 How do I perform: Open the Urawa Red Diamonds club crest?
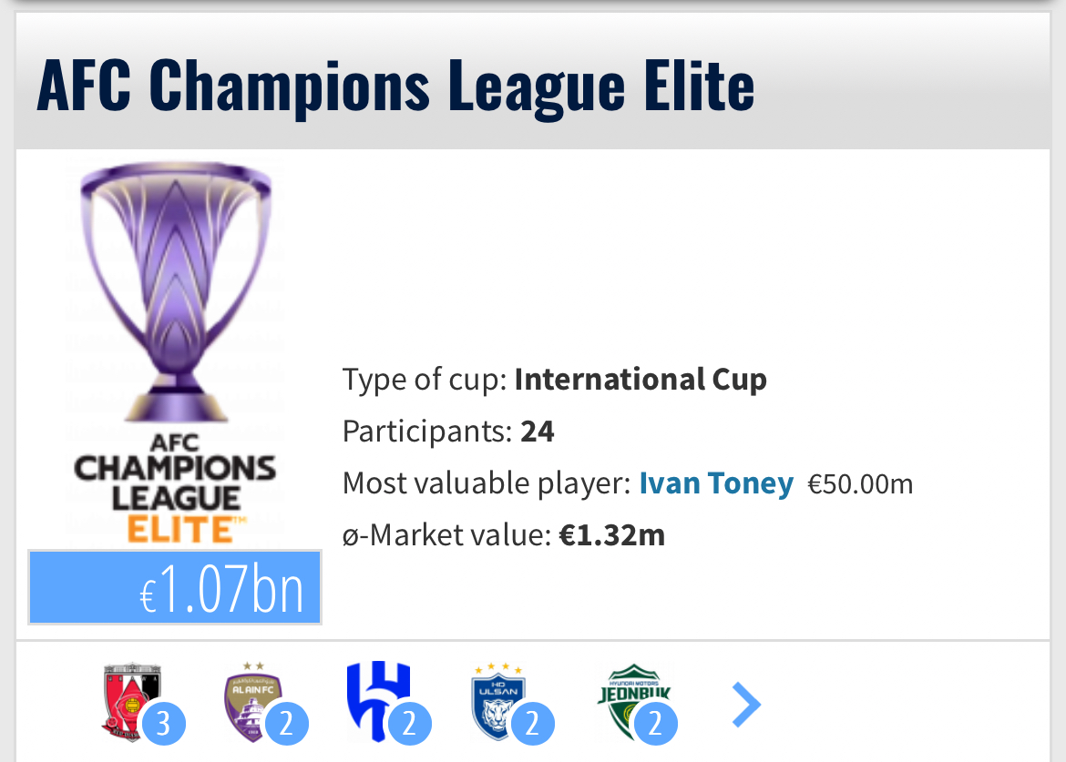(x=130, y=699)
